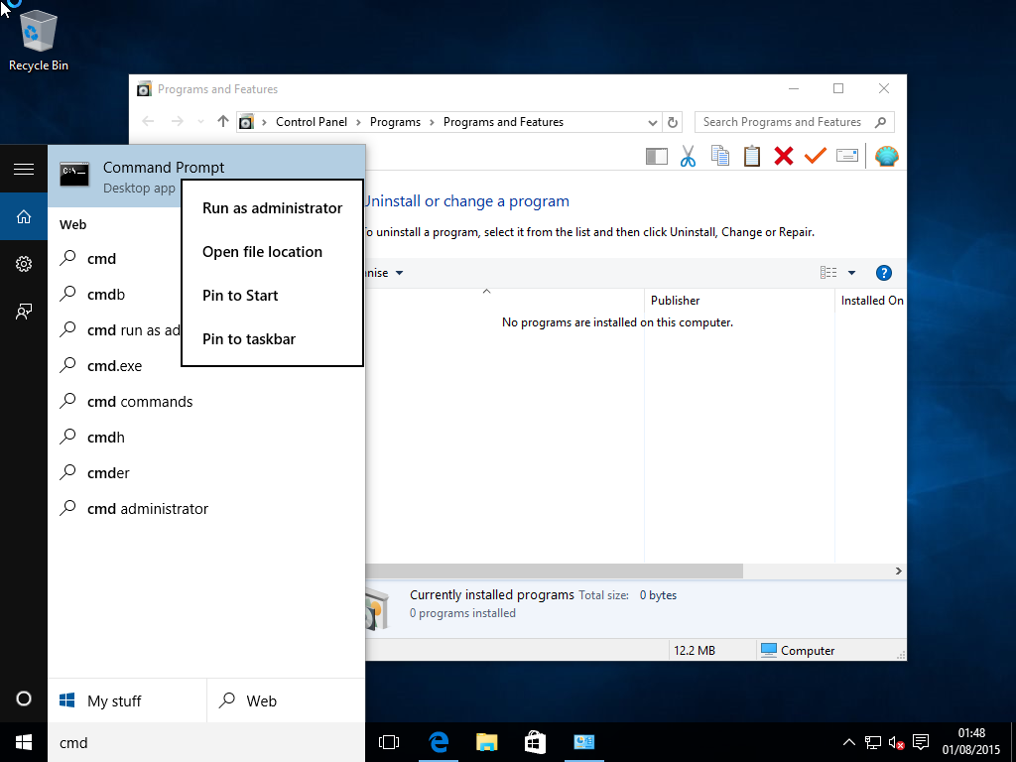Click the cmdh web suggestion
The image size is (1016, 762).
[206, 437]
